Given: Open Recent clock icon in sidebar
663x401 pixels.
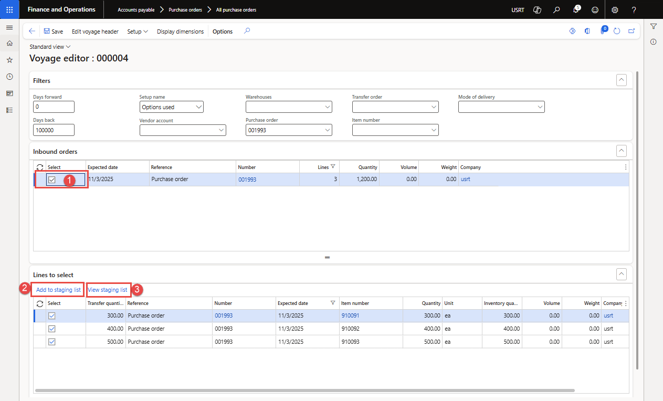Looking at the screenshot, I should (x=9, y=77).
